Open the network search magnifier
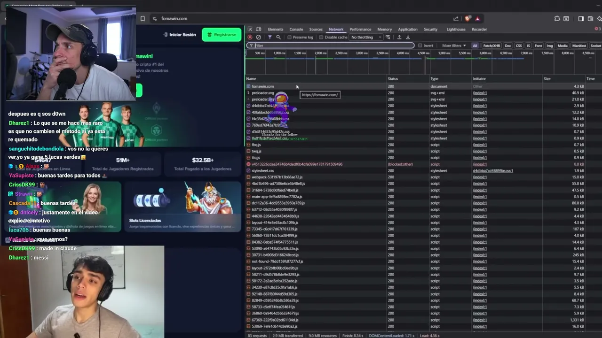602x338 pixels. pyautogui.click(x=278, y=37)
